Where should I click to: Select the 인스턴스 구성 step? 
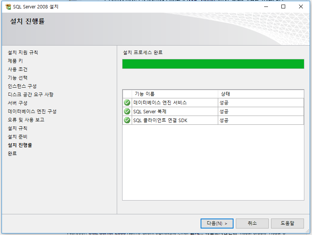[x=22, y=86]
